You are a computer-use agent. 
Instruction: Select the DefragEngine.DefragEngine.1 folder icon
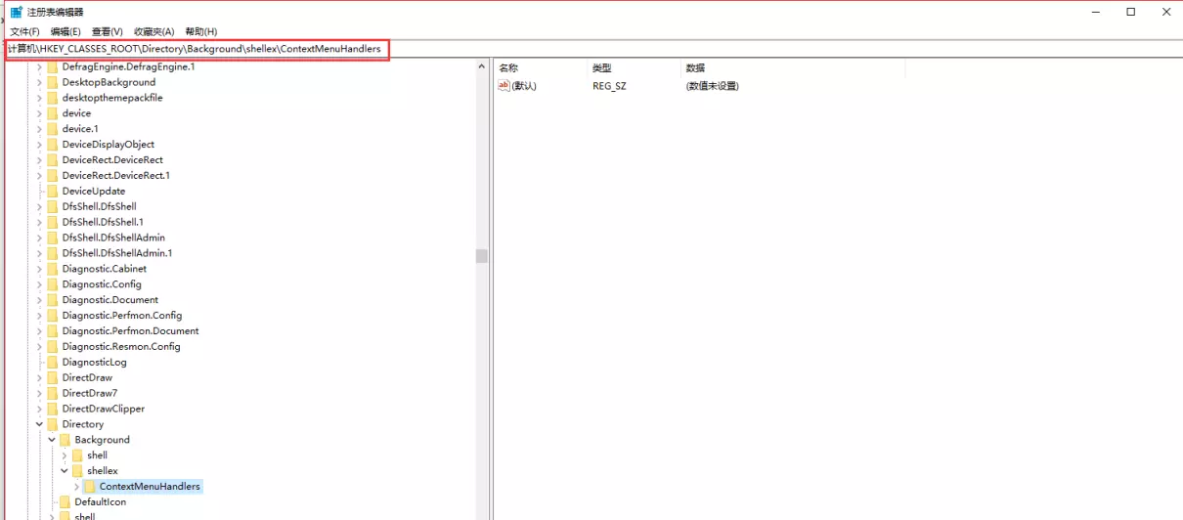pyautogui.click(x=53, y=66)
